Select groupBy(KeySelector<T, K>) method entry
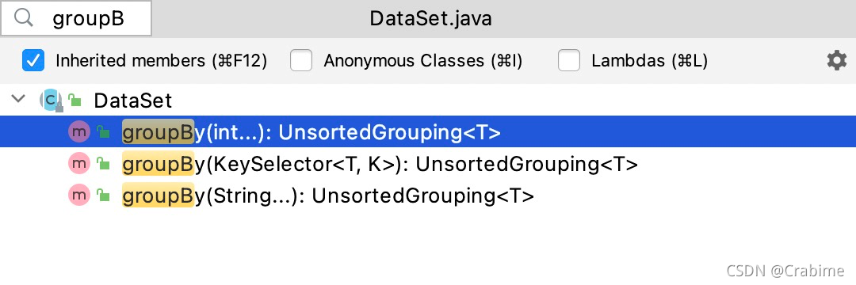This screenshot has height=285, width=856. point(428,163)
